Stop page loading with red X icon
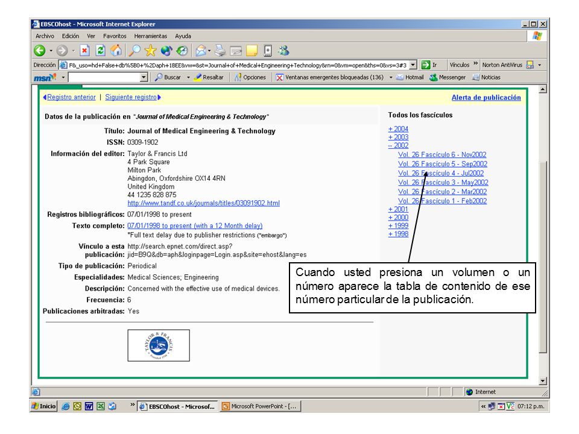The height and width of the screenshot is (434, 579). coord(84,51)
